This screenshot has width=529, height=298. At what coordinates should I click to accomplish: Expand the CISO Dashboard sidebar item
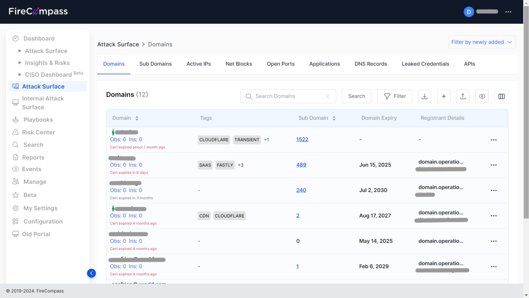[48, 74]
